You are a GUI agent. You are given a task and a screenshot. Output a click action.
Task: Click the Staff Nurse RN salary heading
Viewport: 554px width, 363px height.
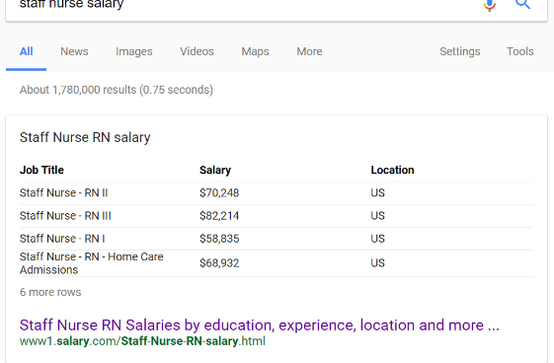(x=85, y=137)
